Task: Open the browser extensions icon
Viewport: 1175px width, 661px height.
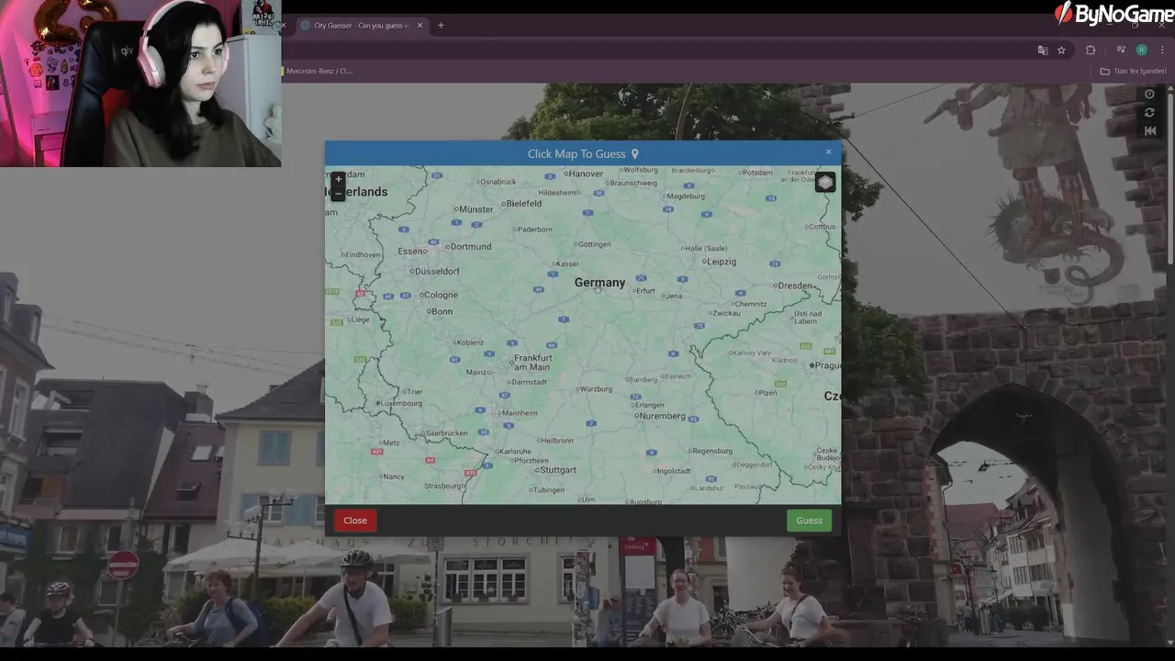Action: tap(1091, 50)
